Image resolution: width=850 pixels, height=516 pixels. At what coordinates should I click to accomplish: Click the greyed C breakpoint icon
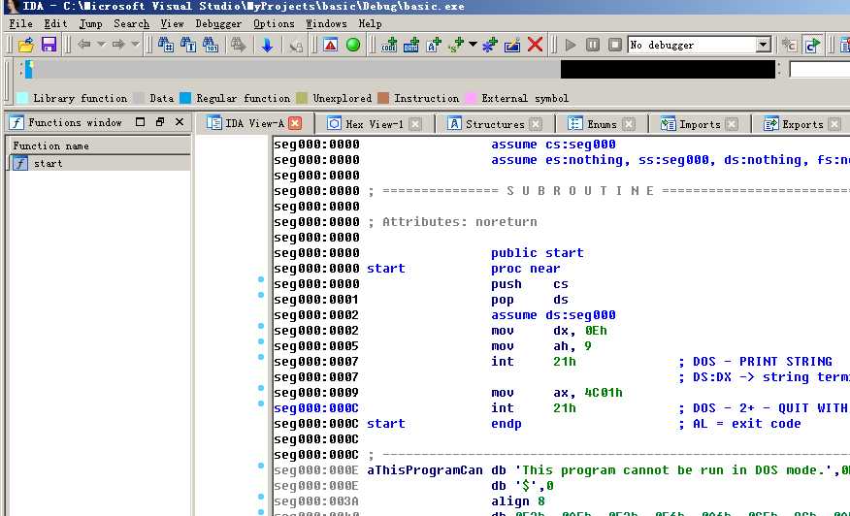(x=789, y=45)
